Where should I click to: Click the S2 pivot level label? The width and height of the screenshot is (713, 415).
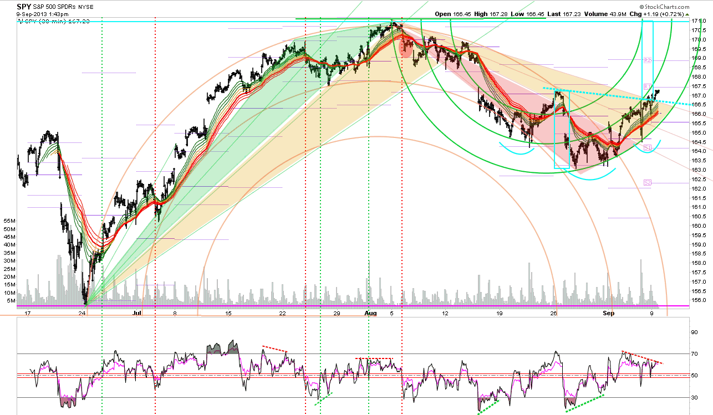(x=647, y=182)
